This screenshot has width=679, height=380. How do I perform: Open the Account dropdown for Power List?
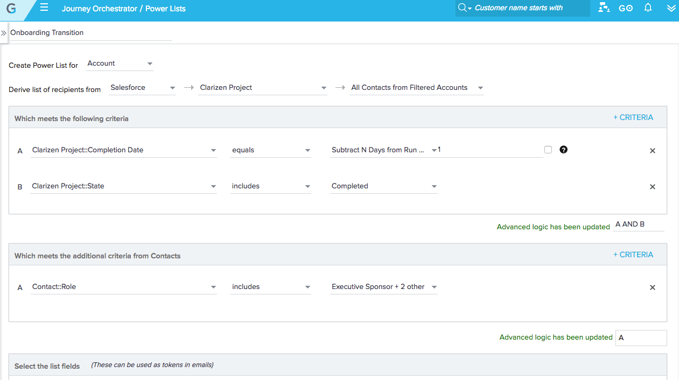pos(120,64)
